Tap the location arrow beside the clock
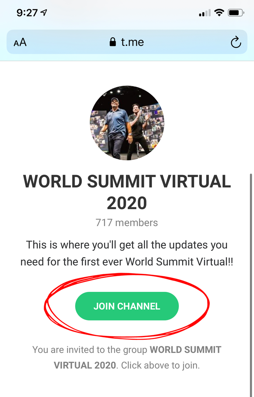The height and width of the screenshot is (397, 254). [x=44, y=12]
